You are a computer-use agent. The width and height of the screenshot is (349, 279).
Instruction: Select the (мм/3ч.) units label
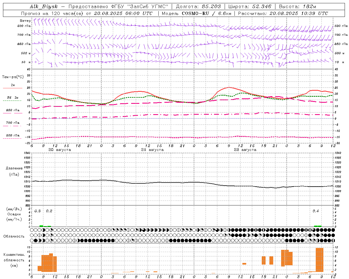tap(14, 209)
